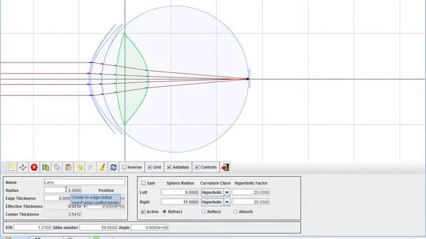
Task: Toggle the Antialias checkbox
Action: (x=169, y=167)
